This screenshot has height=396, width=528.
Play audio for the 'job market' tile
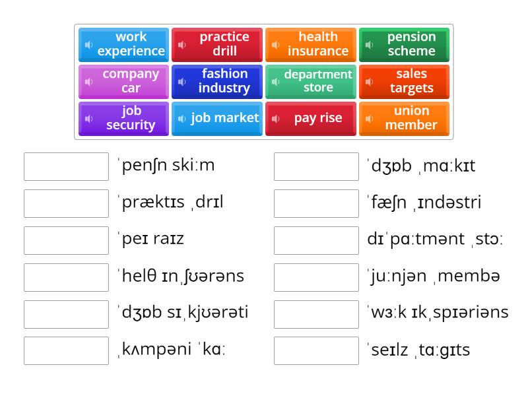(182, 118)
